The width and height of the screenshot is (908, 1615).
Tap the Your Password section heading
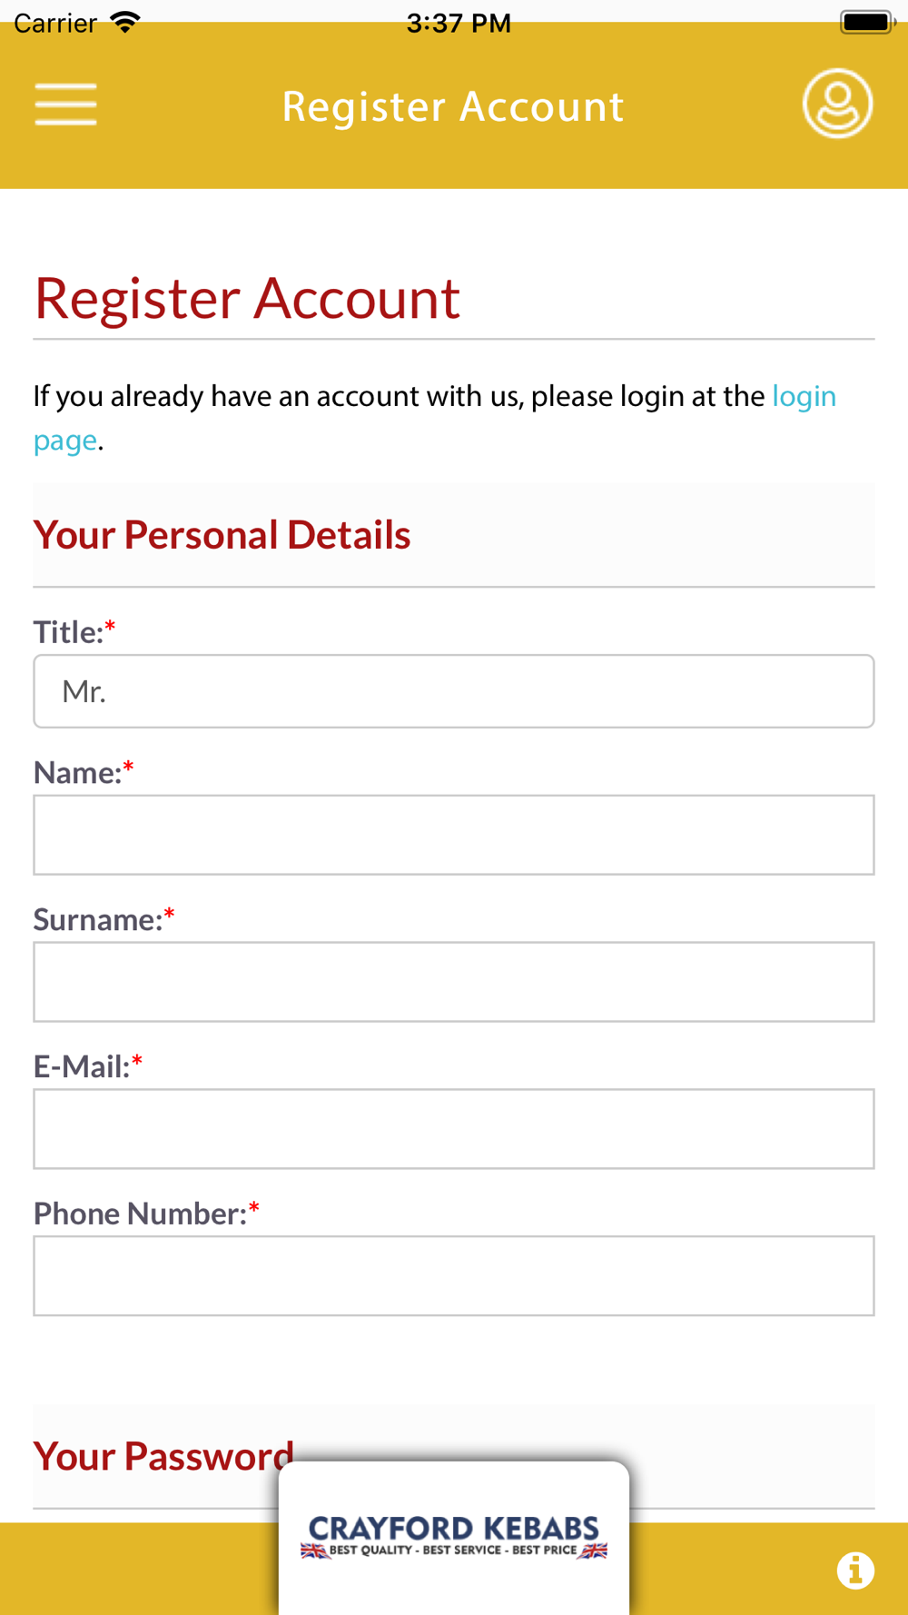pos(163,1456)
